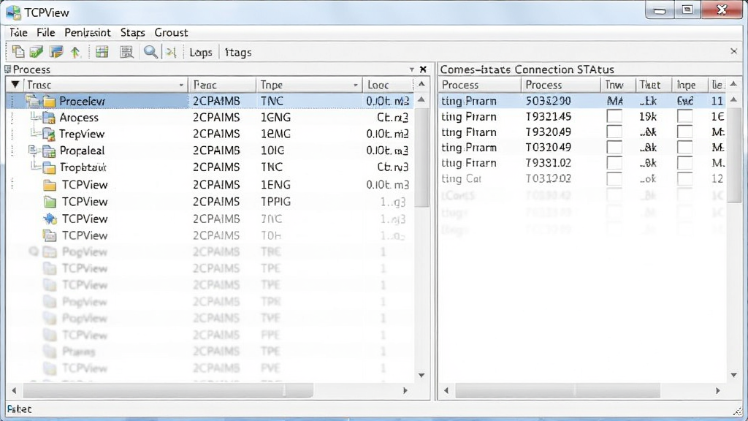This screenshot has height=421, width=748.
Task: Click the Laps toolbar button
Action: tap(201, 53)
